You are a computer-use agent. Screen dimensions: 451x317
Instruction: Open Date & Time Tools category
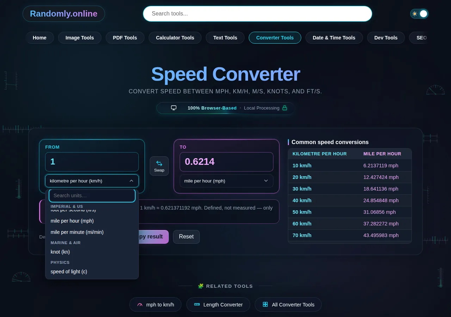[334, 38]
